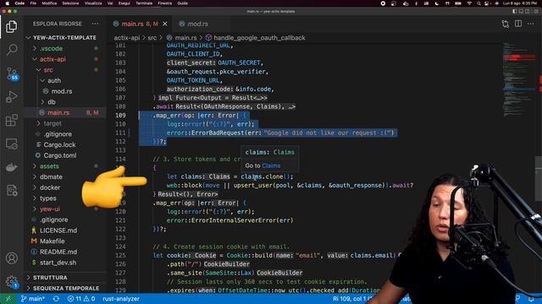Click actix-api breadcrumb segment

(126, 38)
